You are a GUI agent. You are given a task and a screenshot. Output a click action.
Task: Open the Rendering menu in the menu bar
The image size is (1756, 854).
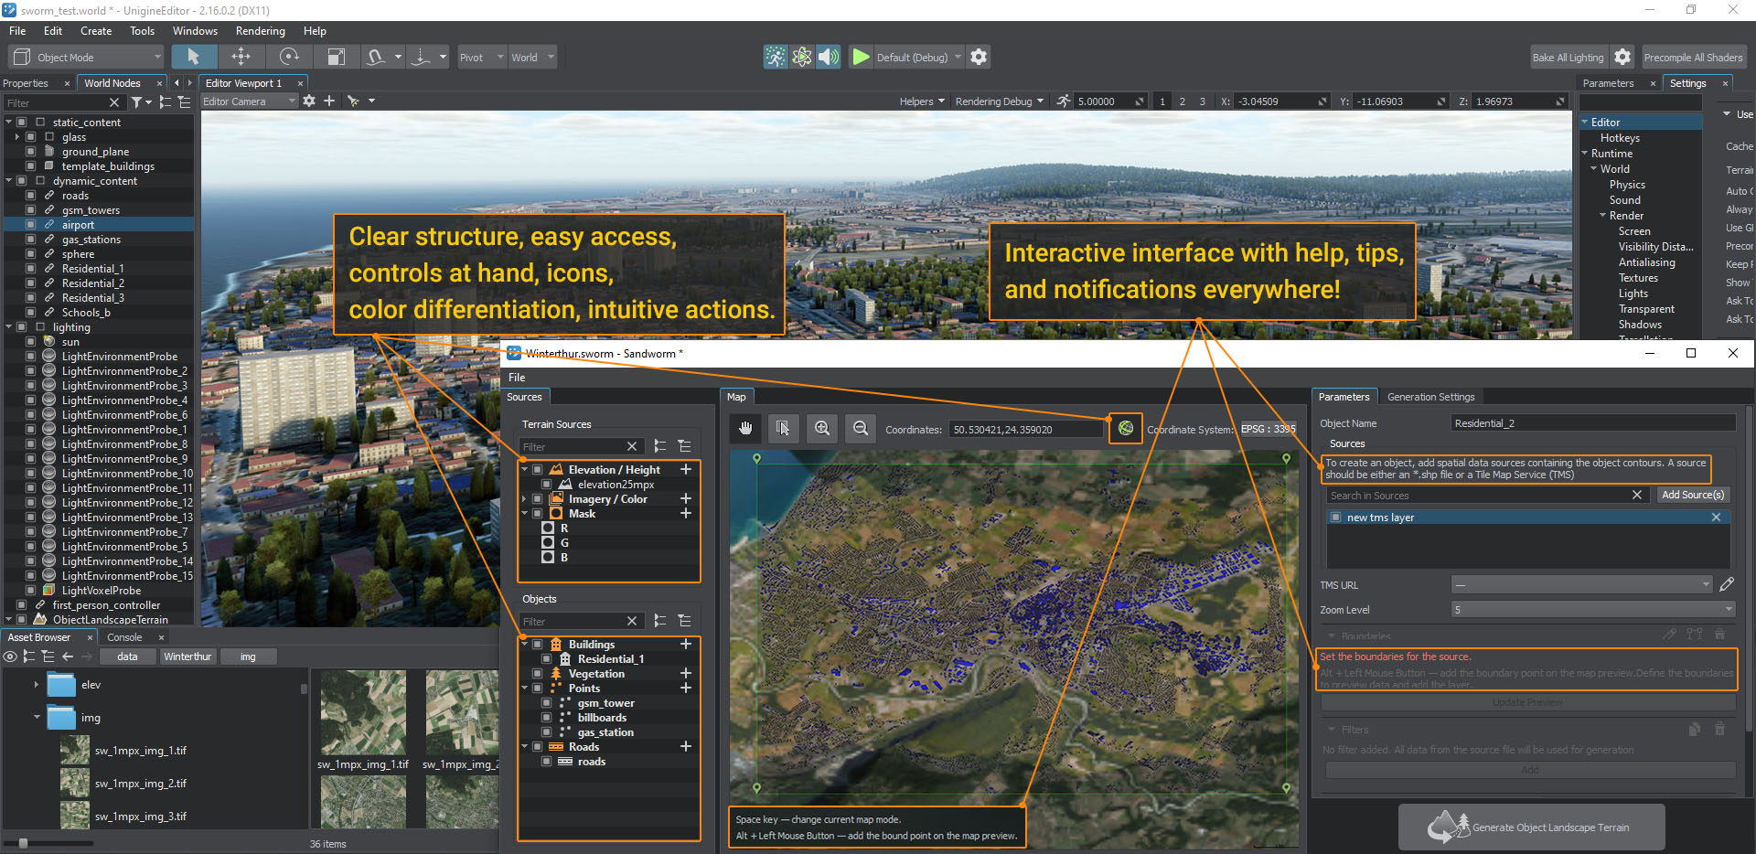260,31
